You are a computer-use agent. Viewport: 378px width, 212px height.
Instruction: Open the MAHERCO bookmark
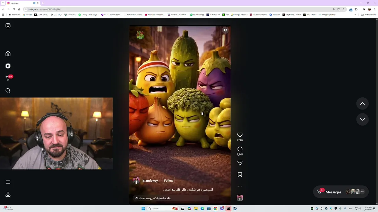click(x=70, y=15)
